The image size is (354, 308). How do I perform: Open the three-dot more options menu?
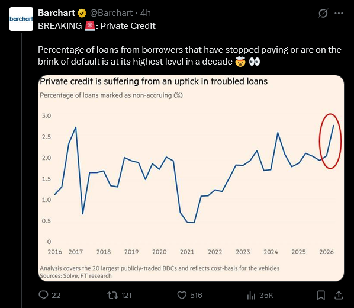tap(339, 14)
